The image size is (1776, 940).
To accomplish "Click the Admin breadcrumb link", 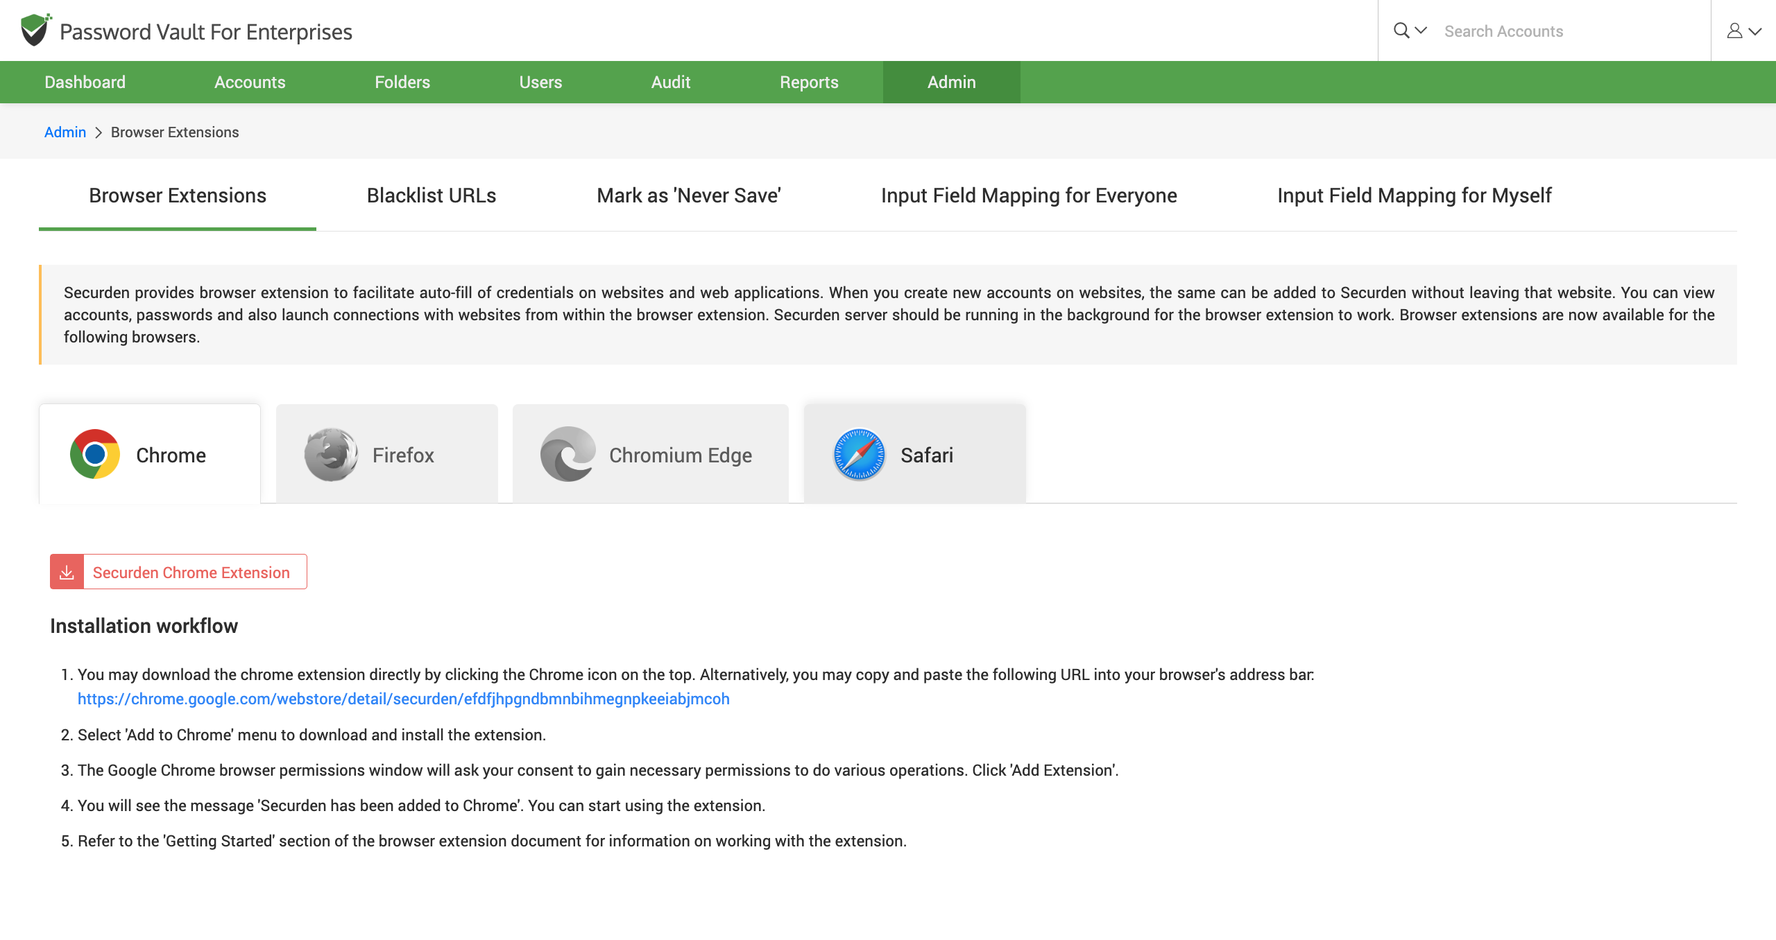I will point(65,132).
